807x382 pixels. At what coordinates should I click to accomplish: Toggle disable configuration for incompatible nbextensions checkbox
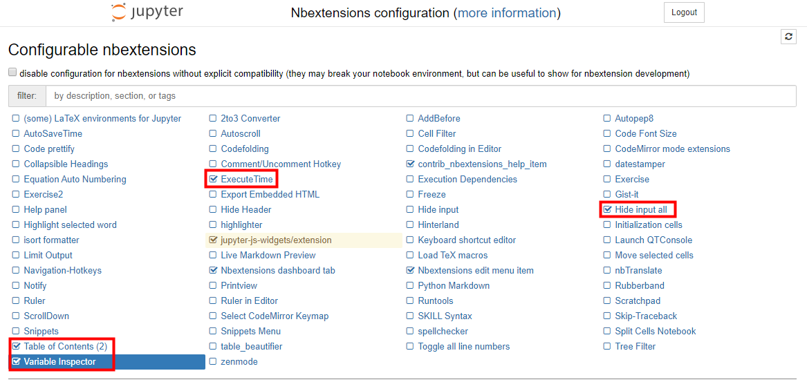click(x=12, y=73)
